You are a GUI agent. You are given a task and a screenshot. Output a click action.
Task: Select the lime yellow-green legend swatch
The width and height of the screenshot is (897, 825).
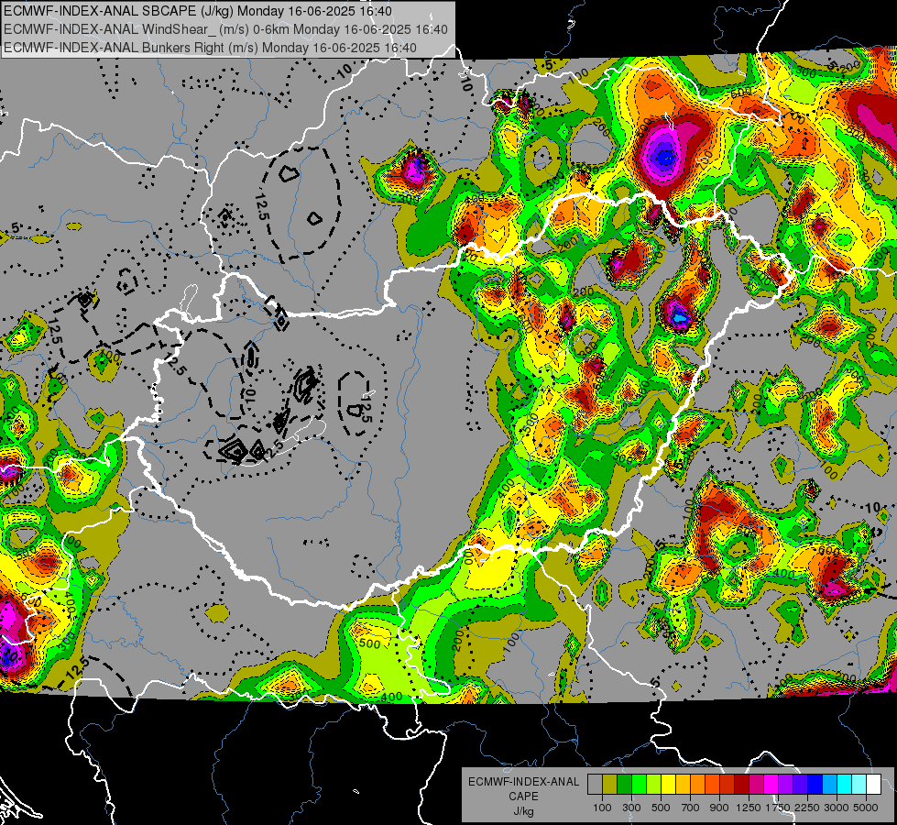(653, 785)
